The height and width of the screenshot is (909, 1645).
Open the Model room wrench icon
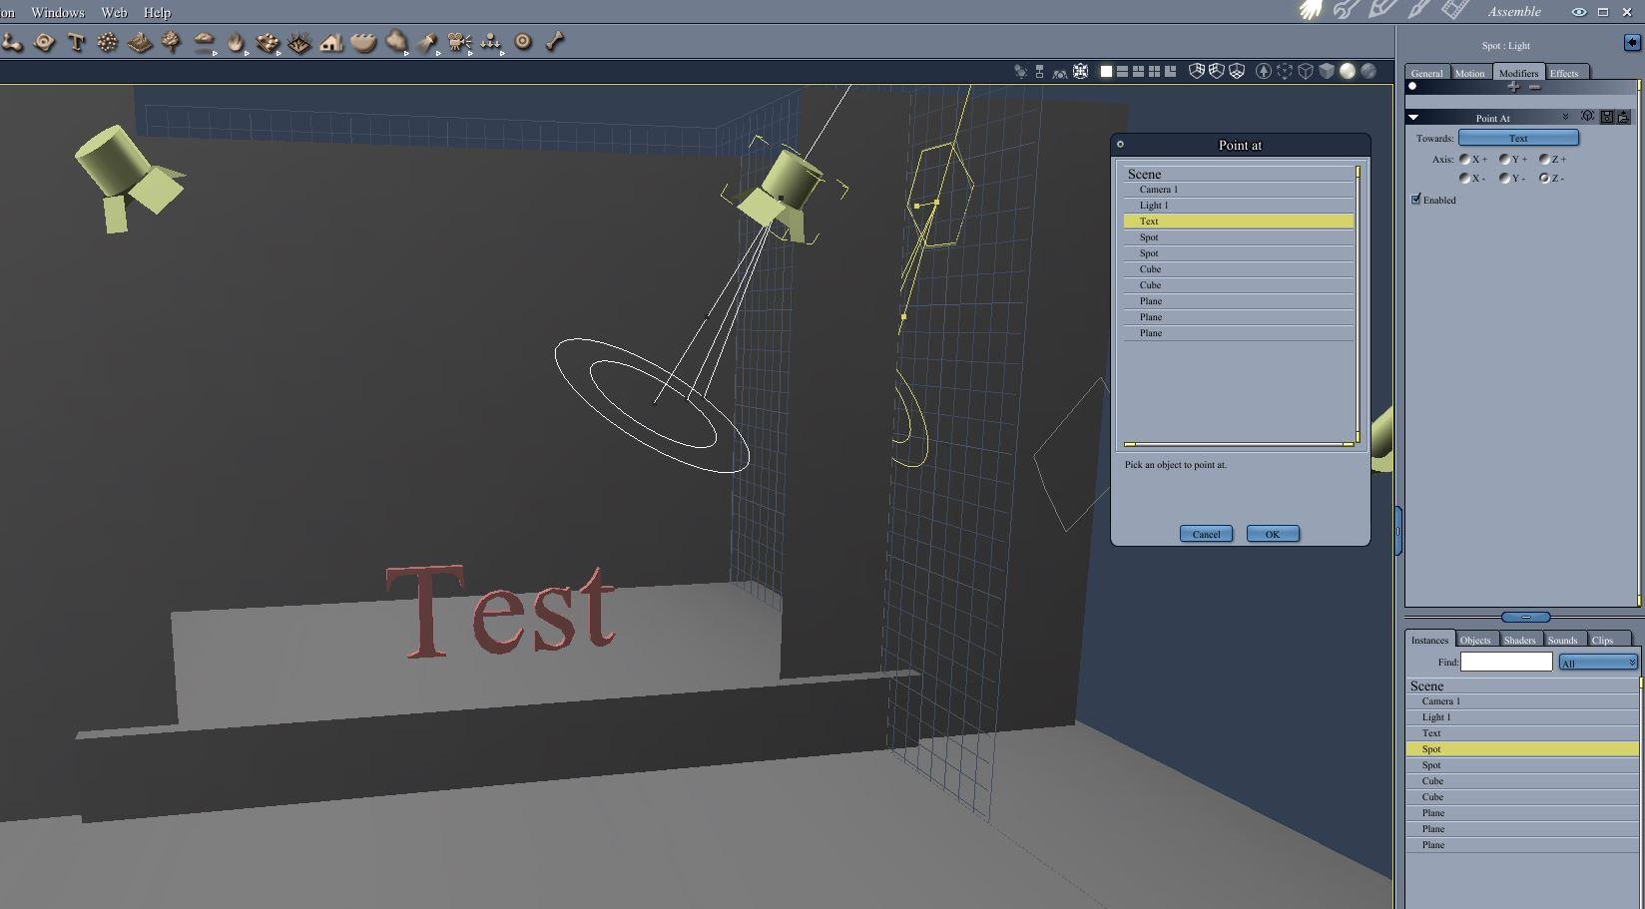pos(1347,11)
